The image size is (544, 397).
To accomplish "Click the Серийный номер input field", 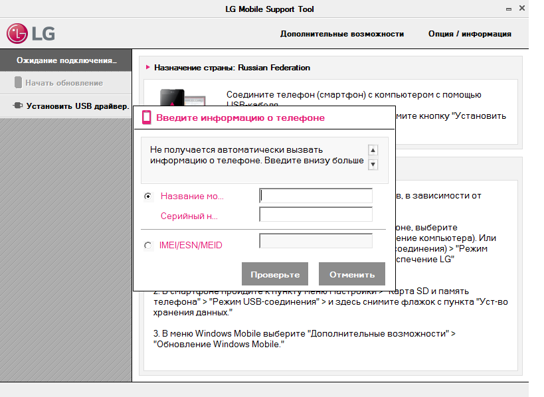I will click(316, 214).
